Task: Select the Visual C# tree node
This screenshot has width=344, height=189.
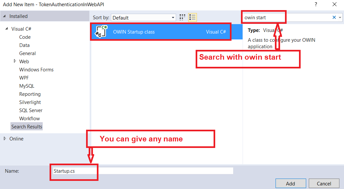Action: click(21, 29)
